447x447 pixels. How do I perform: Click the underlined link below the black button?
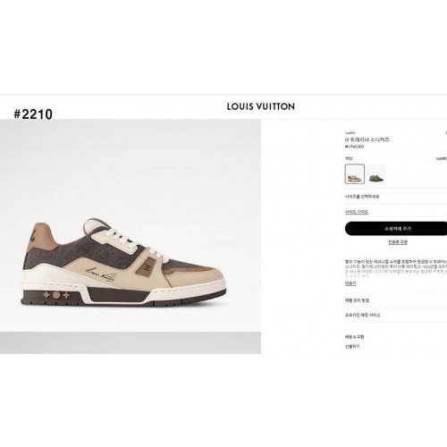pos(398,242)
